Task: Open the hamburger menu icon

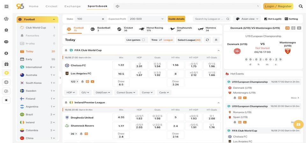Action: (x=6, y=6)
